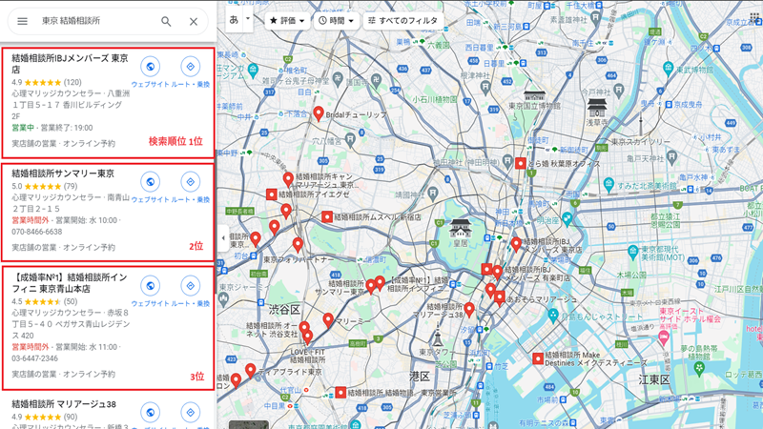This screenshot has height=429, width=763.
Task: Click the 皇居 Imperial Palace landmark icon
Action: coord(461,228)
